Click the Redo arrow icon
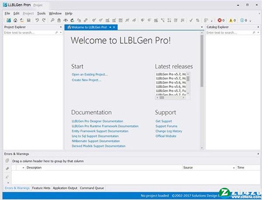 tap(44, 20)
